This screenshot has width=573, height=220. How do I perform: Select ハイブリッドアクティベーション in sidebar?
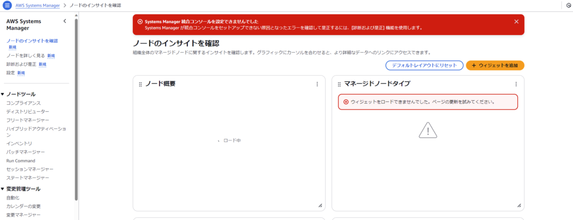click(36, 132)
